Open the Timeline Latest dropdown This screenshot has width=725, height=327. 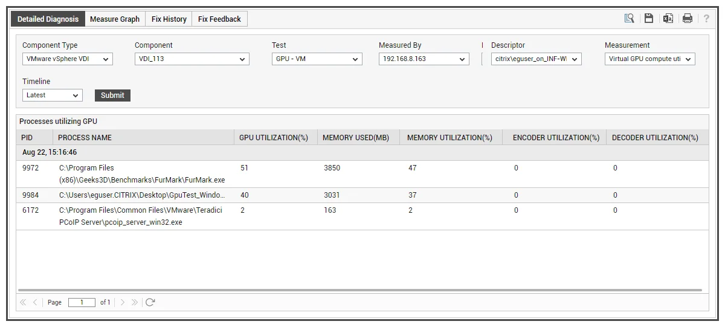tap(53, 95)
